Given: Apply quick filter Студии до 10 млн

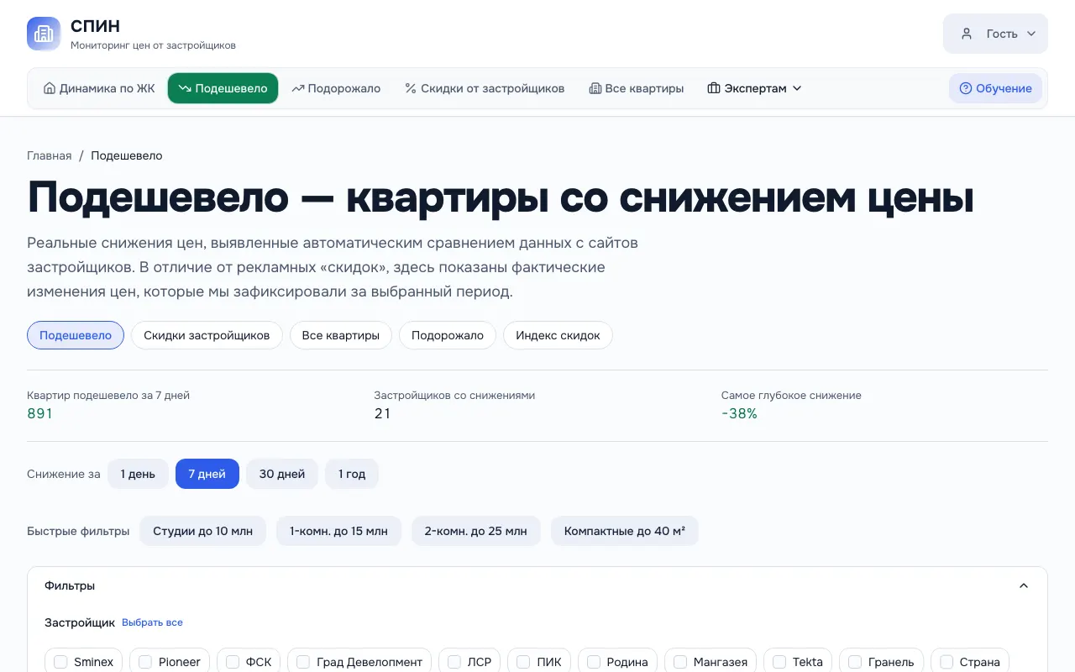Looking at the screenshot, I should click(202, 531).
